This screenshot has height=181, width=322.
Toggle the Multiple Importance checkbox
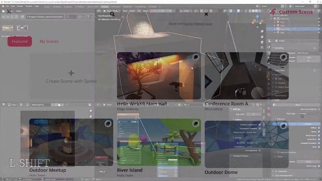tap(260, 125)
